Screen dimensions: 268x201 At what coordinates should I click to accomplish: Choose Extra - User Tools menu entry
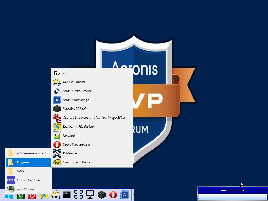(x=28, y=180)
